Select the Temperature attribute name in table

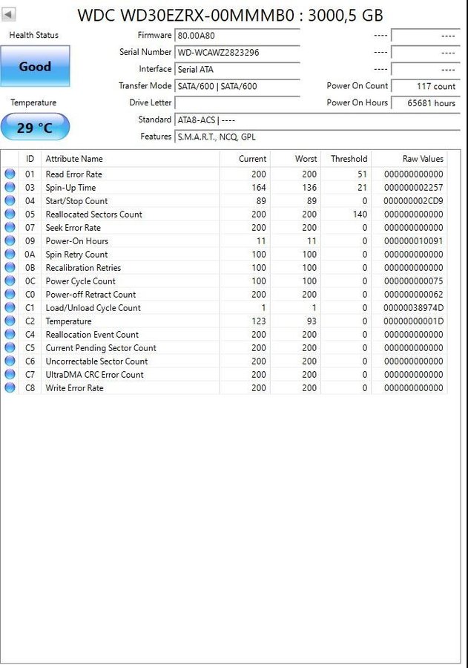[x=68, y=321]
